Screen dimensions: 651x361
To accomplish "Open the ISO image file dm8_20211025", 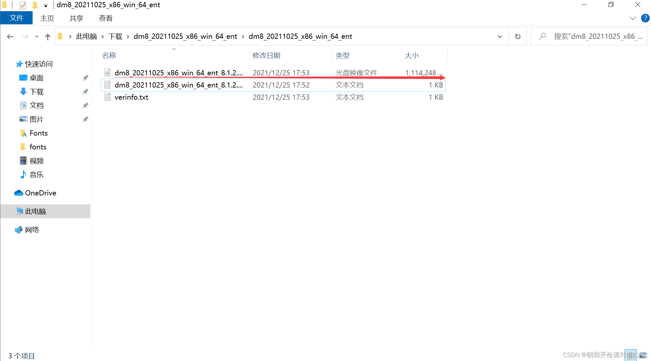I will pos(179,72).
